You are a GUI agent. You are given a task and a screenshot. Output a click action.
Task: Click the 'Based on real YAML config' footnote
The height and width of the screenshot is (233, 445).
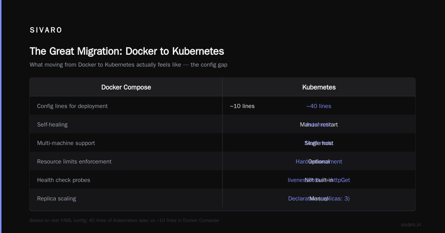click(x=124, y=220)
